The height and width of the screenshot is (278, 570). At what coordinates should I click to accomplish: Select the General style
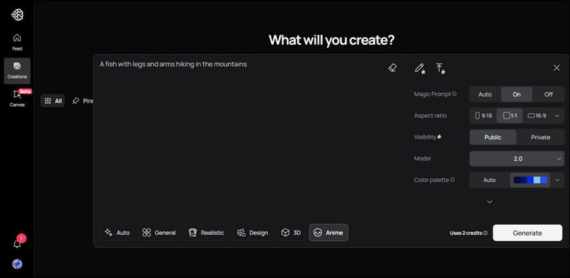tap(159, 233)
